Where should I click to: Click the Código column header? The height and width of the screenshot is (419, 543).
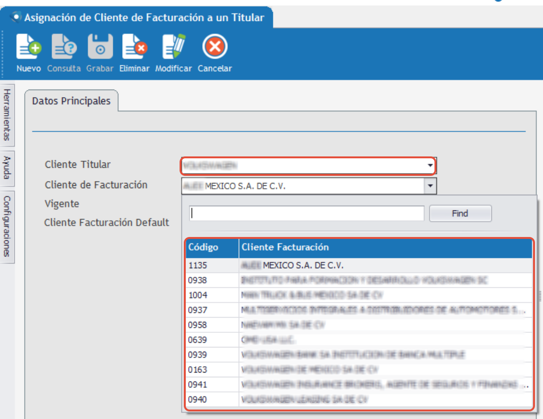[x=212, y=247]
